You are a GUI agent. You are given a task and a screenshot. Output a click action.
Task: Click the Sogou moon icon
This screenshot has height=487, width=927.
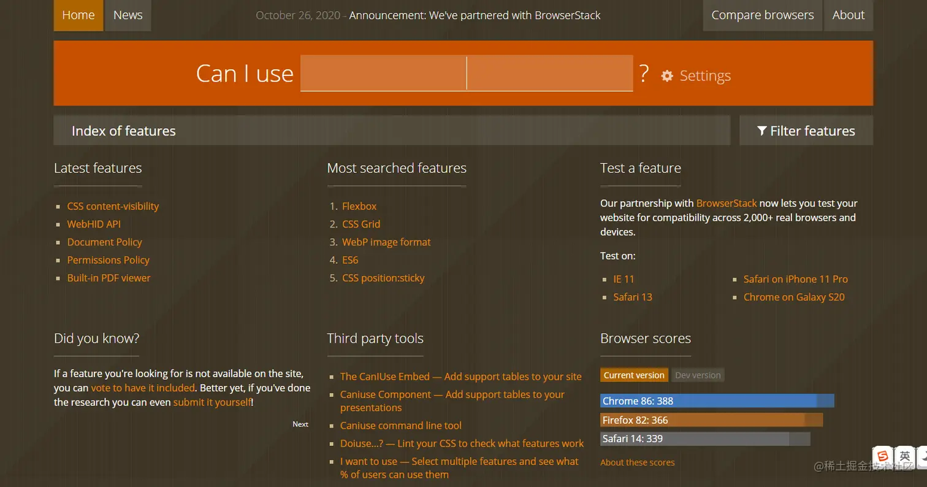coord(921,456)
